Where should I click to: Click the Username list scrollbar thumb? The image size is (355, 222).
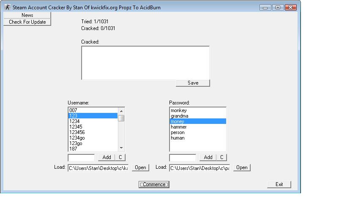pos(121,118)
